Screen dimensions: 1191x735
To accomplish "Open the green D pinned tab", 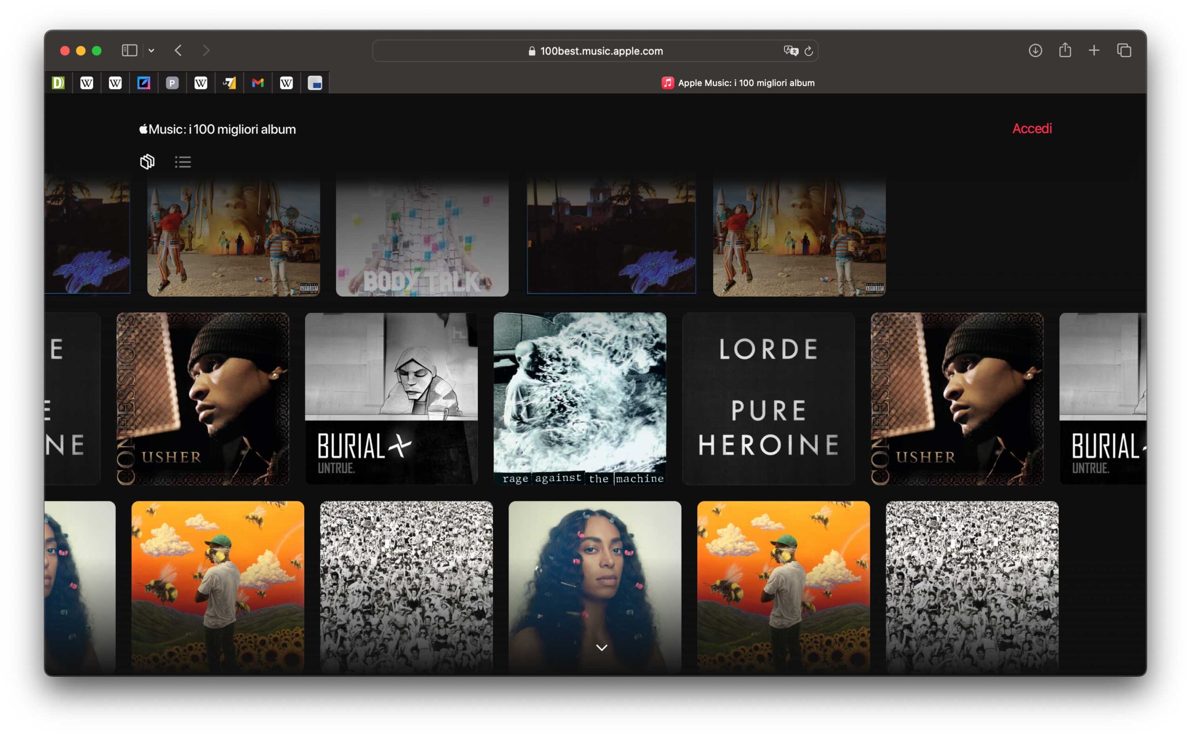I will click(x=58, y=83).
